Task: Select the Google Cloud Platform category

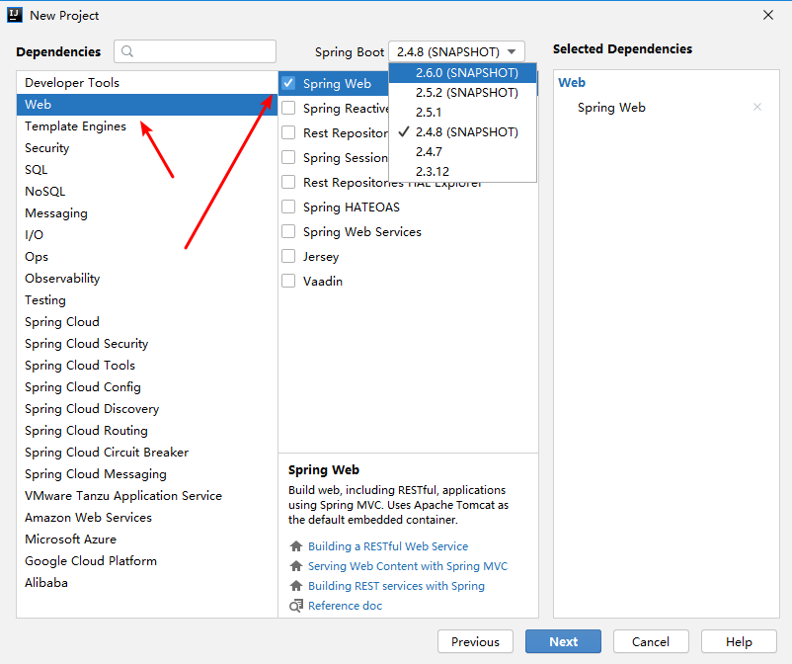Action: click(147, 560)
